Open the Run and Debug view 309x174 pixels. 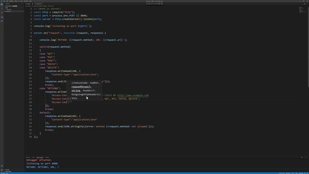click(x=2, y=17)
